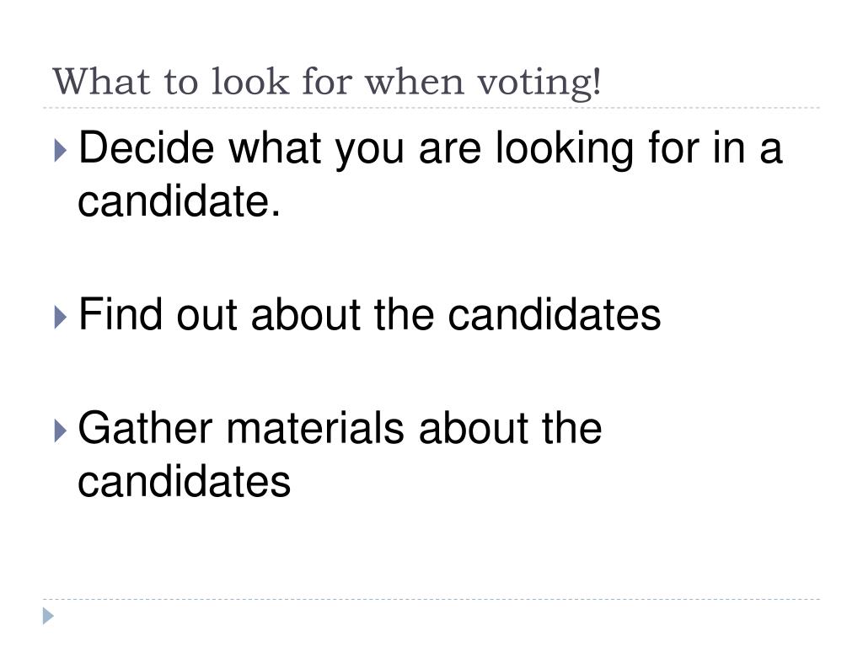Click the word 'looking' in the first bullet
This screenshot has width=863, height=647.
tap(565, 148)
